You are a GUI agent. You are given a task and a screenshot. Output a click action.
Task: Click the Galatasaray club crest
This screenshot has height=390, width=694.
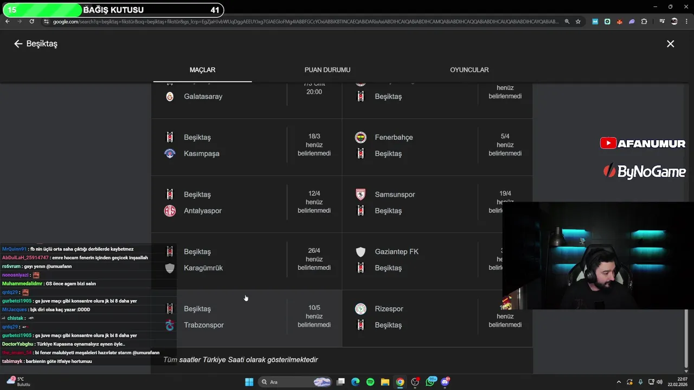click(x=170, y=96)
